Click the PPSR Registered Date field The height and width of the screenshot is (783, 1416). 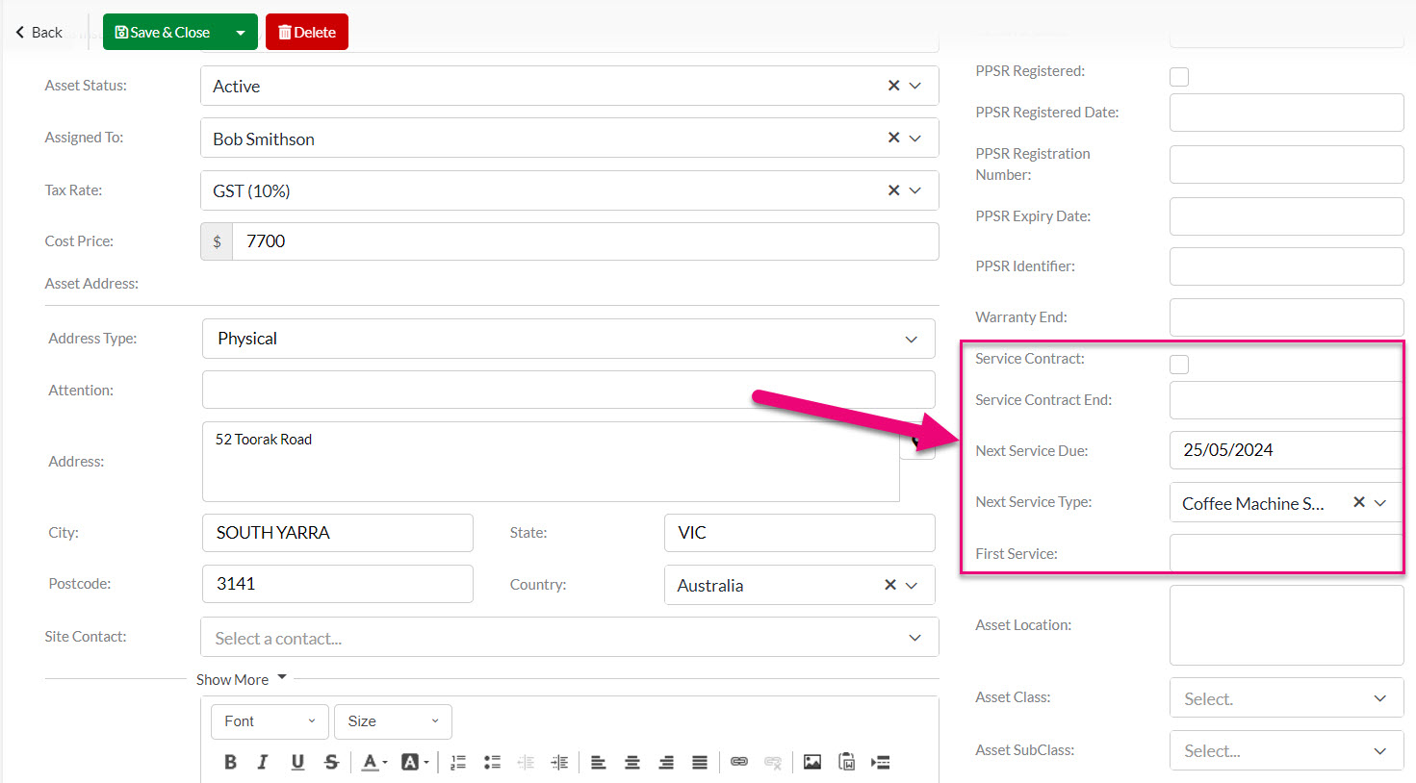tap(1287, 113)
